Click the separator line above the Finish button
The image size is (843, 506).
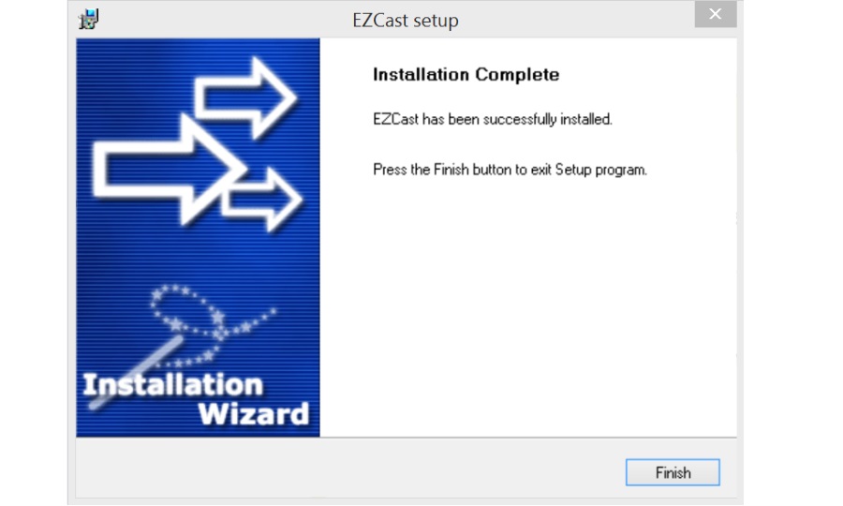406,438
